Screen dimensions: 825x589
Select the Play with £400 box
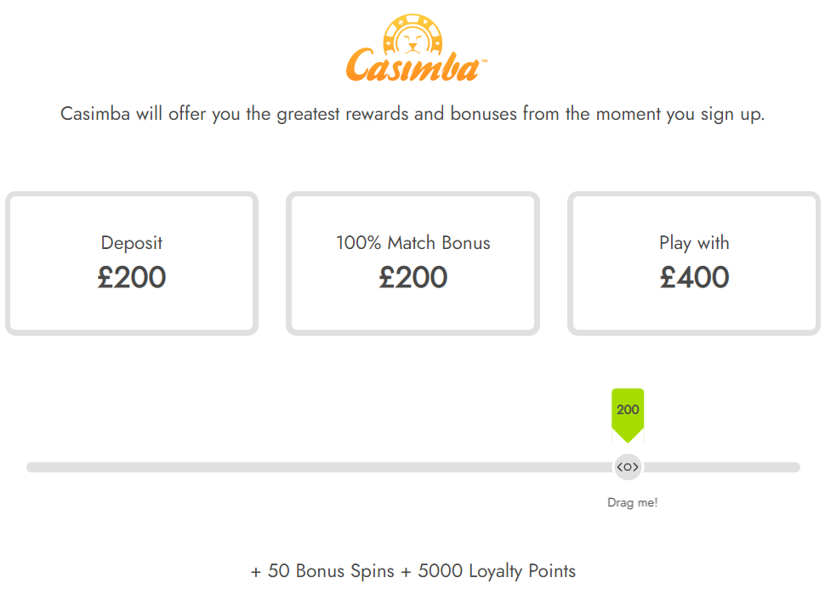(x=694, y=263)
